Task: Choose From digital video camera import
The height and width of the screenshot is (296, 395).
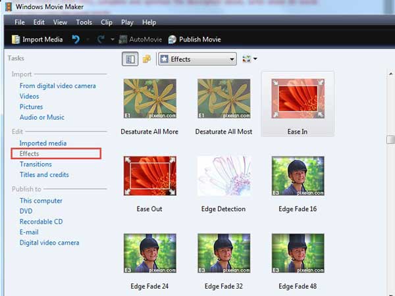Action: click(57, 86)
